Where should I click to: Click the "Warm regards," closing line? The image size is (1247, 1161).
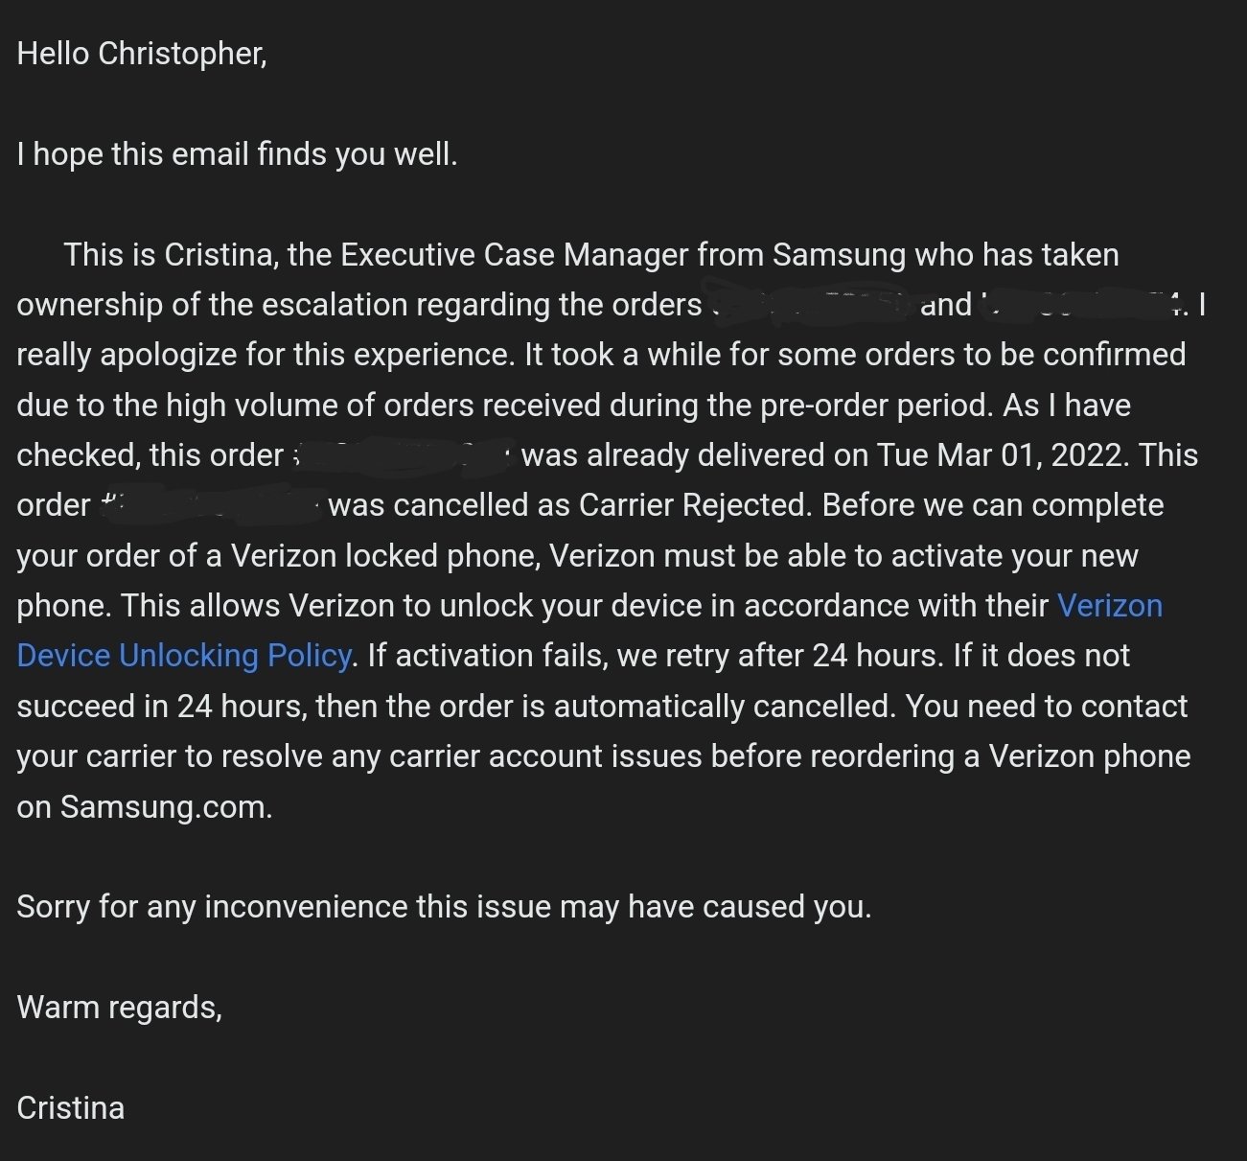click(120, 1008)
